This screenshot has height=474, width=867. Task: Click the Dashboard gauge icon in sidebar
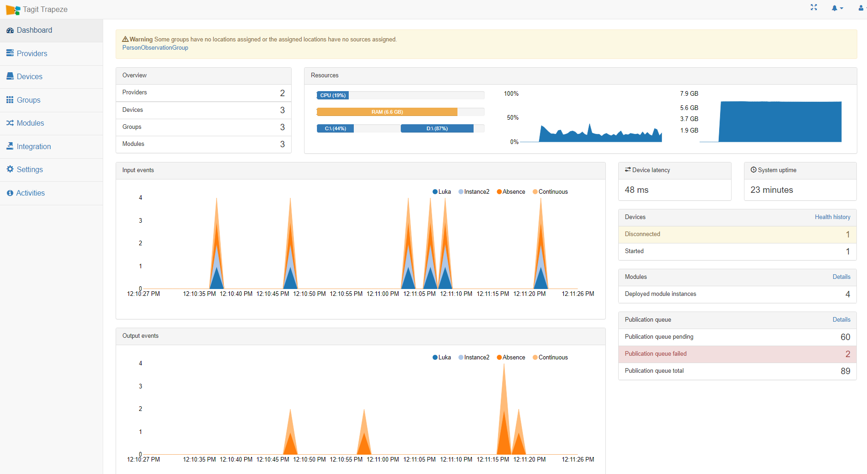tap(10, 30)
